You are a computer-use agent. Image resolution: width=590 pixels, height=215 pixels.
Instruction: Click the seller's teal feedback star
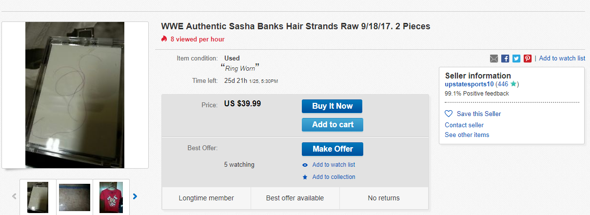pos(513,84)
